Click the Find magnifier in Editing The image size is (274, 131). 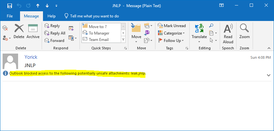[x=211, y=26]
